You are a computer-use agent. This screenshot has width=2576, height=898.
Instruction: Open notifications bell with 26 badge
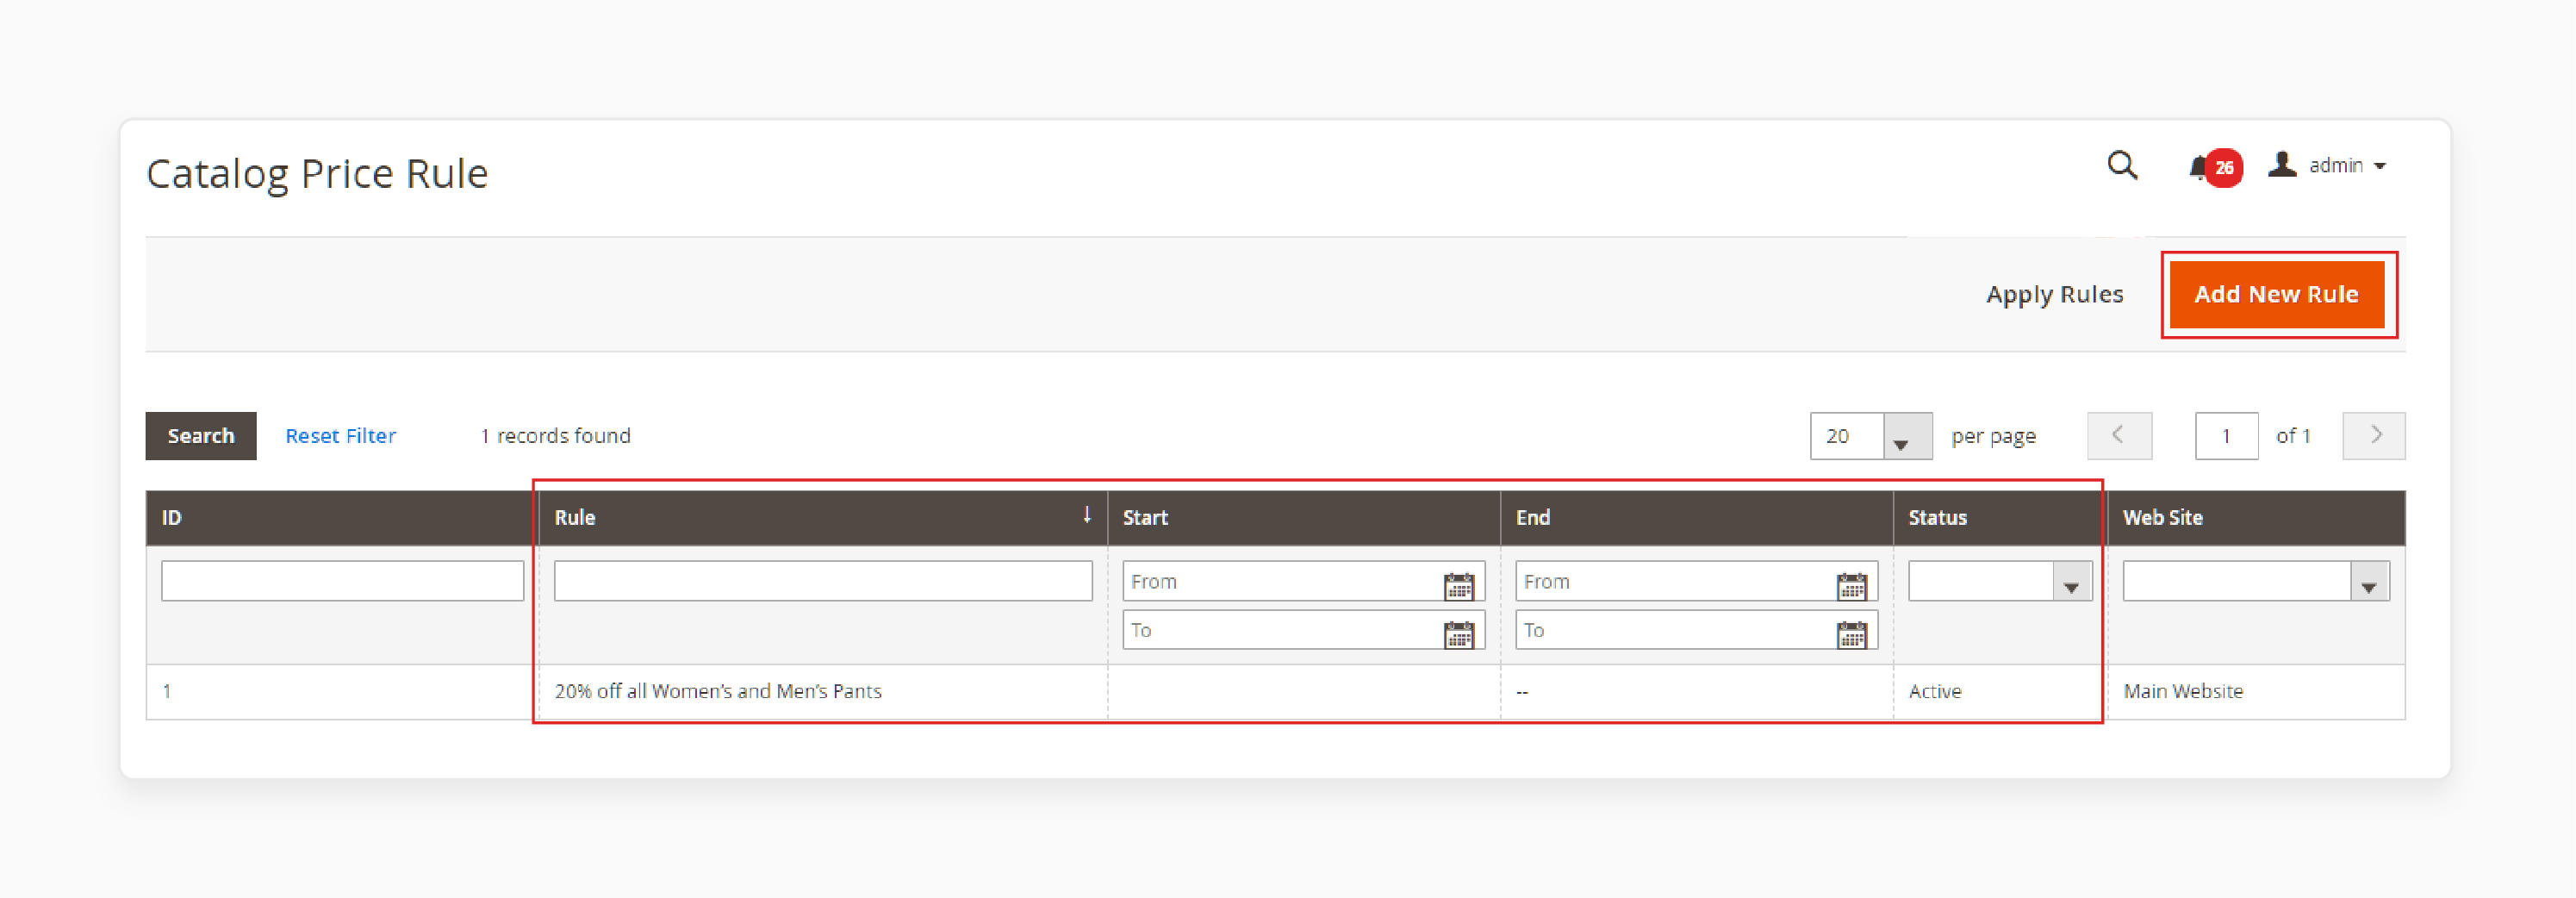(x=2214, y=167)
